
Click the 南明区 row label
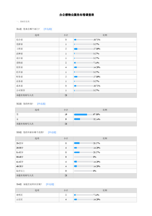19,195
